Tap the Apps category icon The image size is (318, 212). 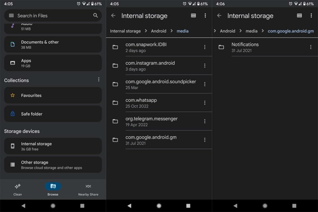coord(13,63)
